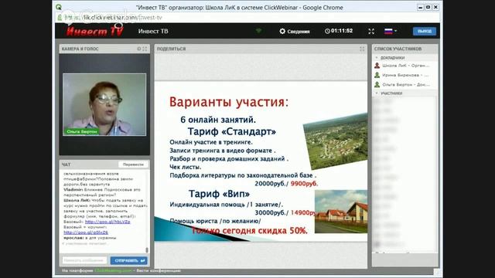
Task: Click the Инвест ТВ room title
Action: click(153, 31)
